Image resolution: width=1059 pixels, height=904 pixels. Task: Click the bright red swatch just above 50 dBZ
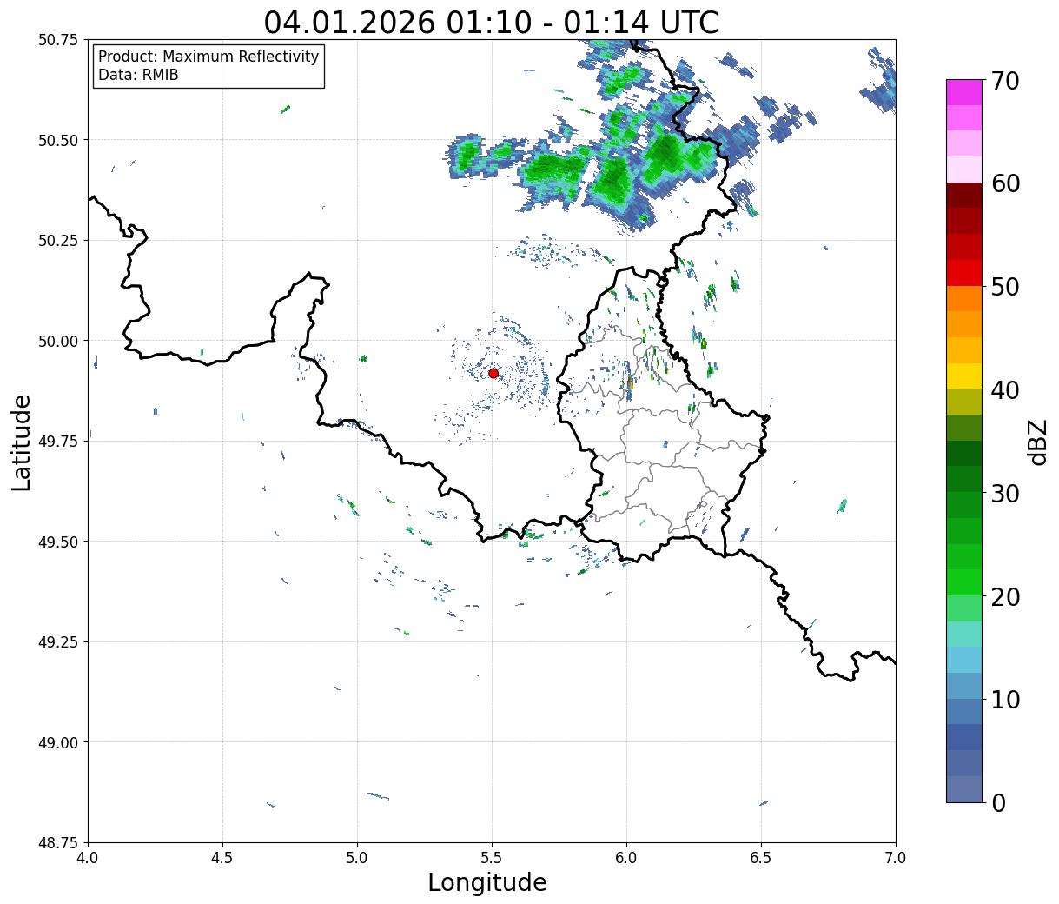point(964,273)
